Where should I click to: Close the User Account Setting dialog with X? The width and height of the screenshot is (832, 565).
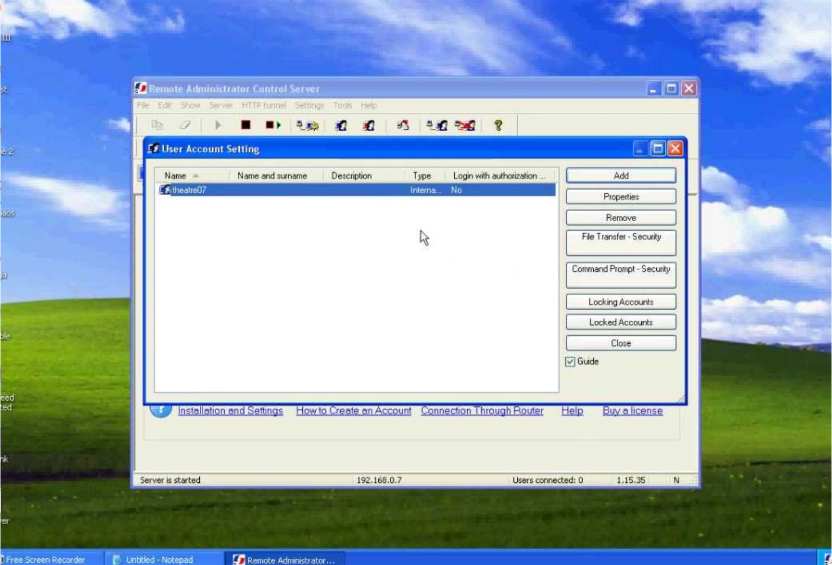(x=675, y=149)
